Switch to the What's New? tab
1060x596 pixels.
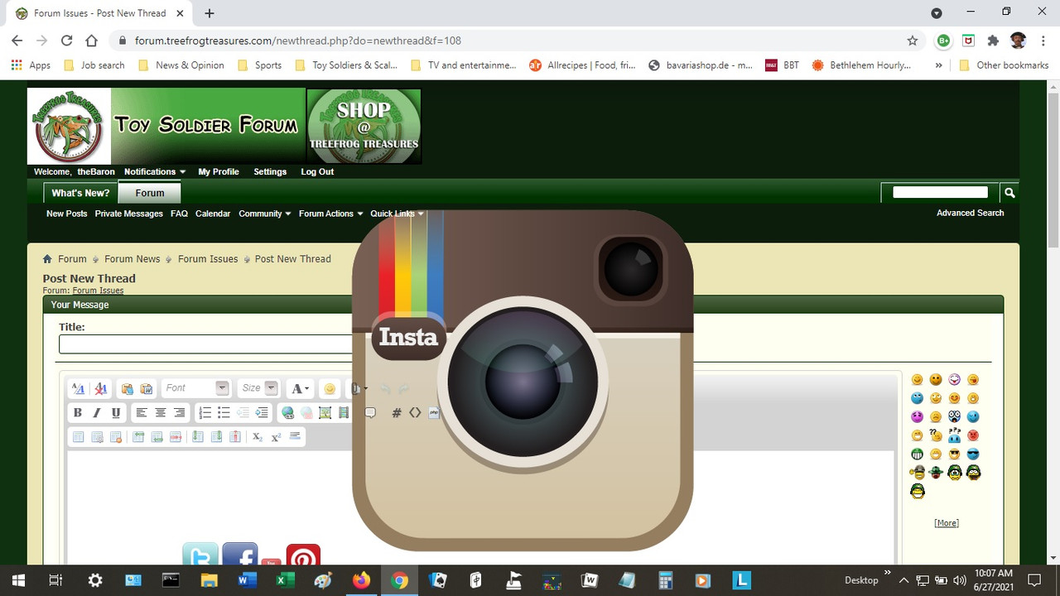pos(80,193)
